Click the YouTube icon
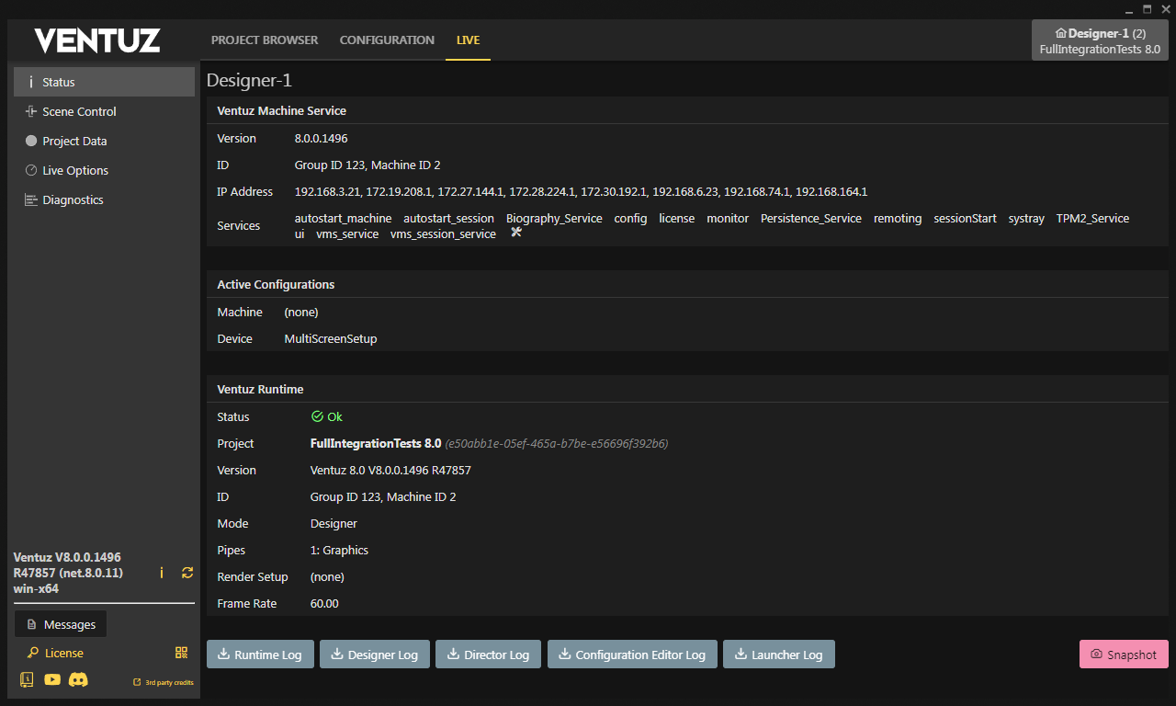This screenshot has height=706, width=1176. (x=52, y=680)
